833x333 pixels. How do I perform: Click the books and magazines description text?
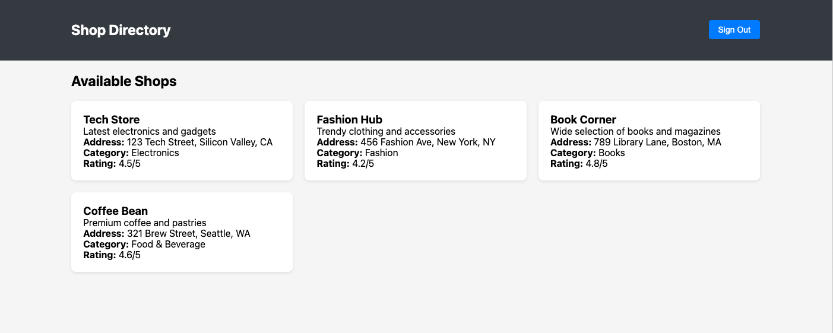(635, 131)
